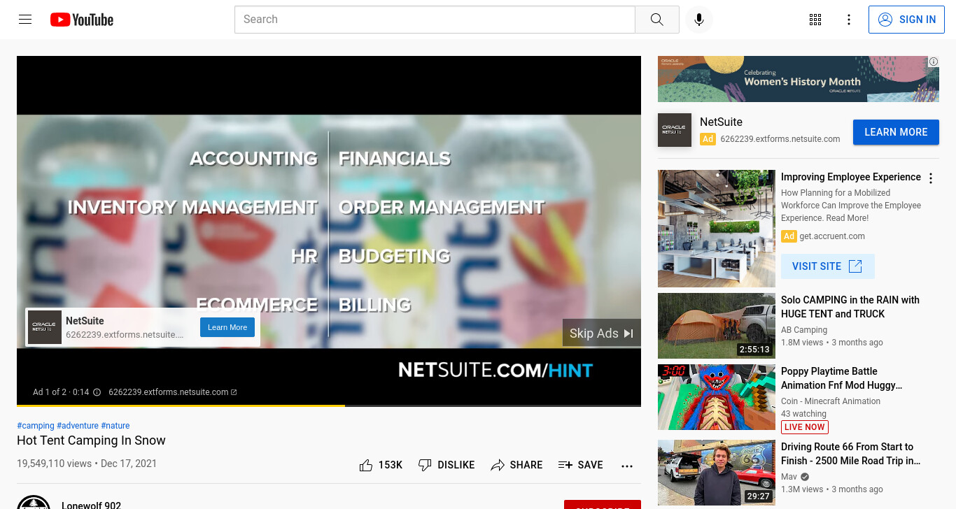Open the top-bar settings three-dot menu

coord(849,20)
